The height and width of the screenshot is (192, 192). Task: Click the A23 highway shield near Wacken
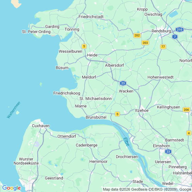pyautogui.click(x=123, y=83)
